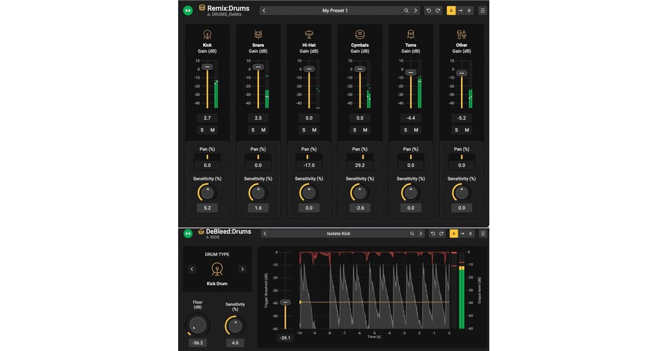Search presets in the Remix:Drums preset bar

(x=406, y=11)
